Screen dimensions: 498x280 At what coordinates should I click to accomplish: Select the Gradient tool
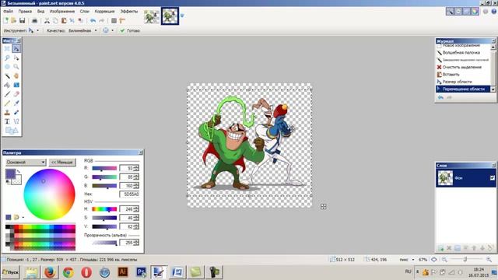(16, 85)
